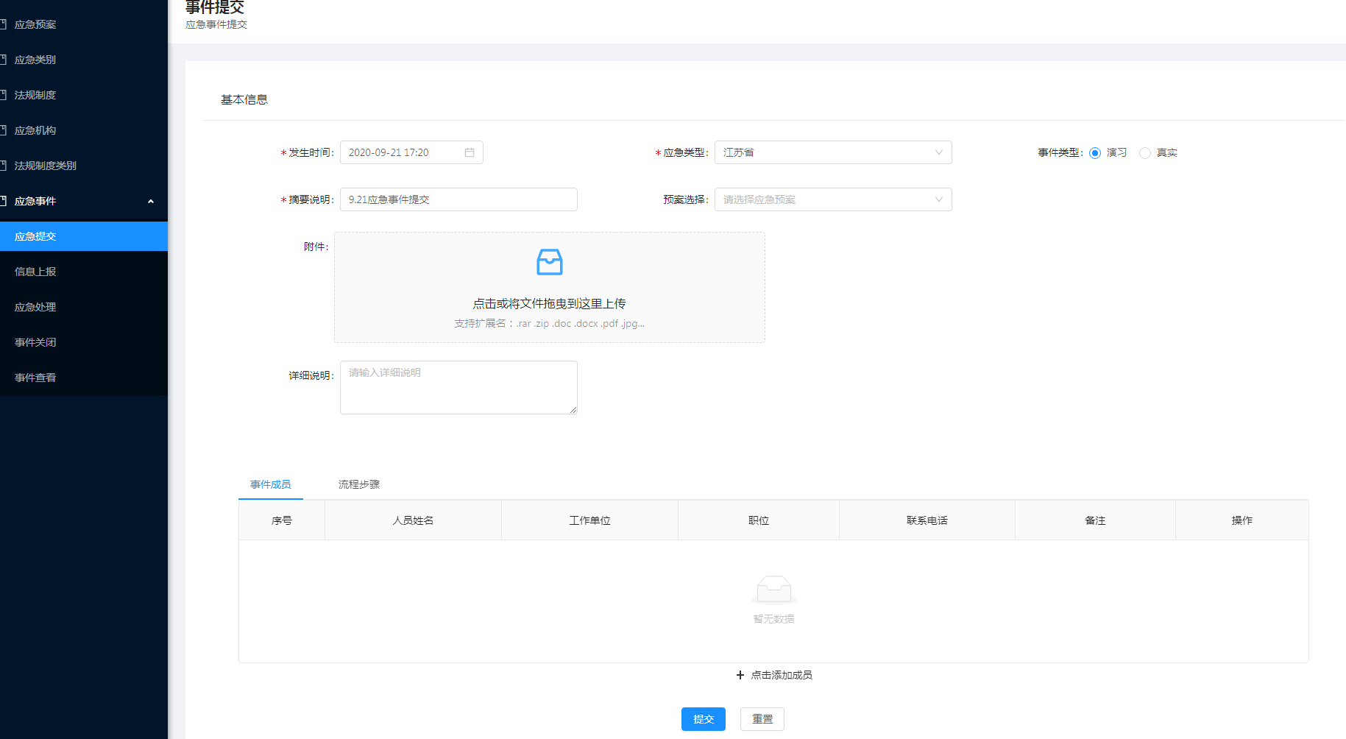Select the 演习 event type radio button
The width and height of the screenshot is (1346, 739).
(x=1095, y=153)
